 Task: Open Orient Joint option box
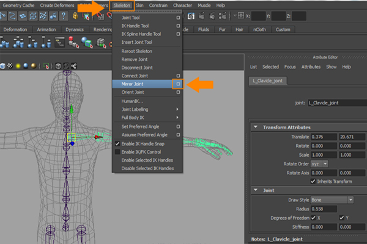178,92
